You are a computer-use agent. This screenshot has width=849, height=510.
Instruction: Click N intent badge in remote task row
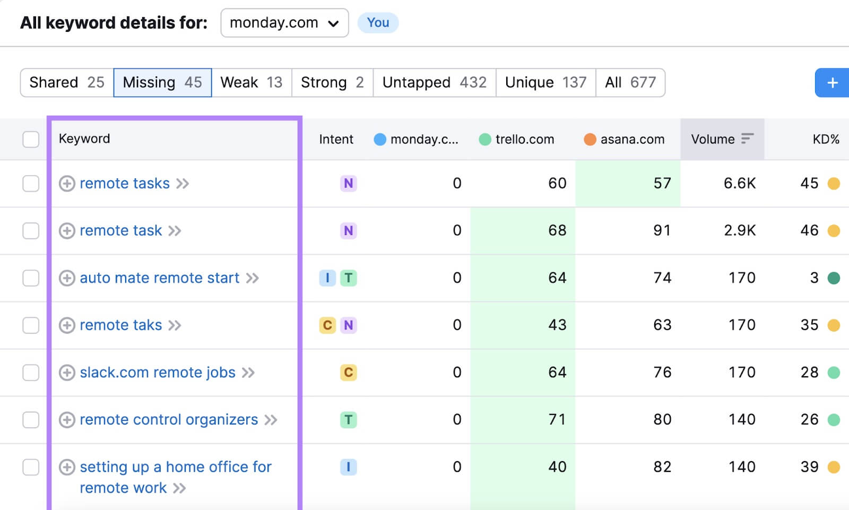click(348, 231)
